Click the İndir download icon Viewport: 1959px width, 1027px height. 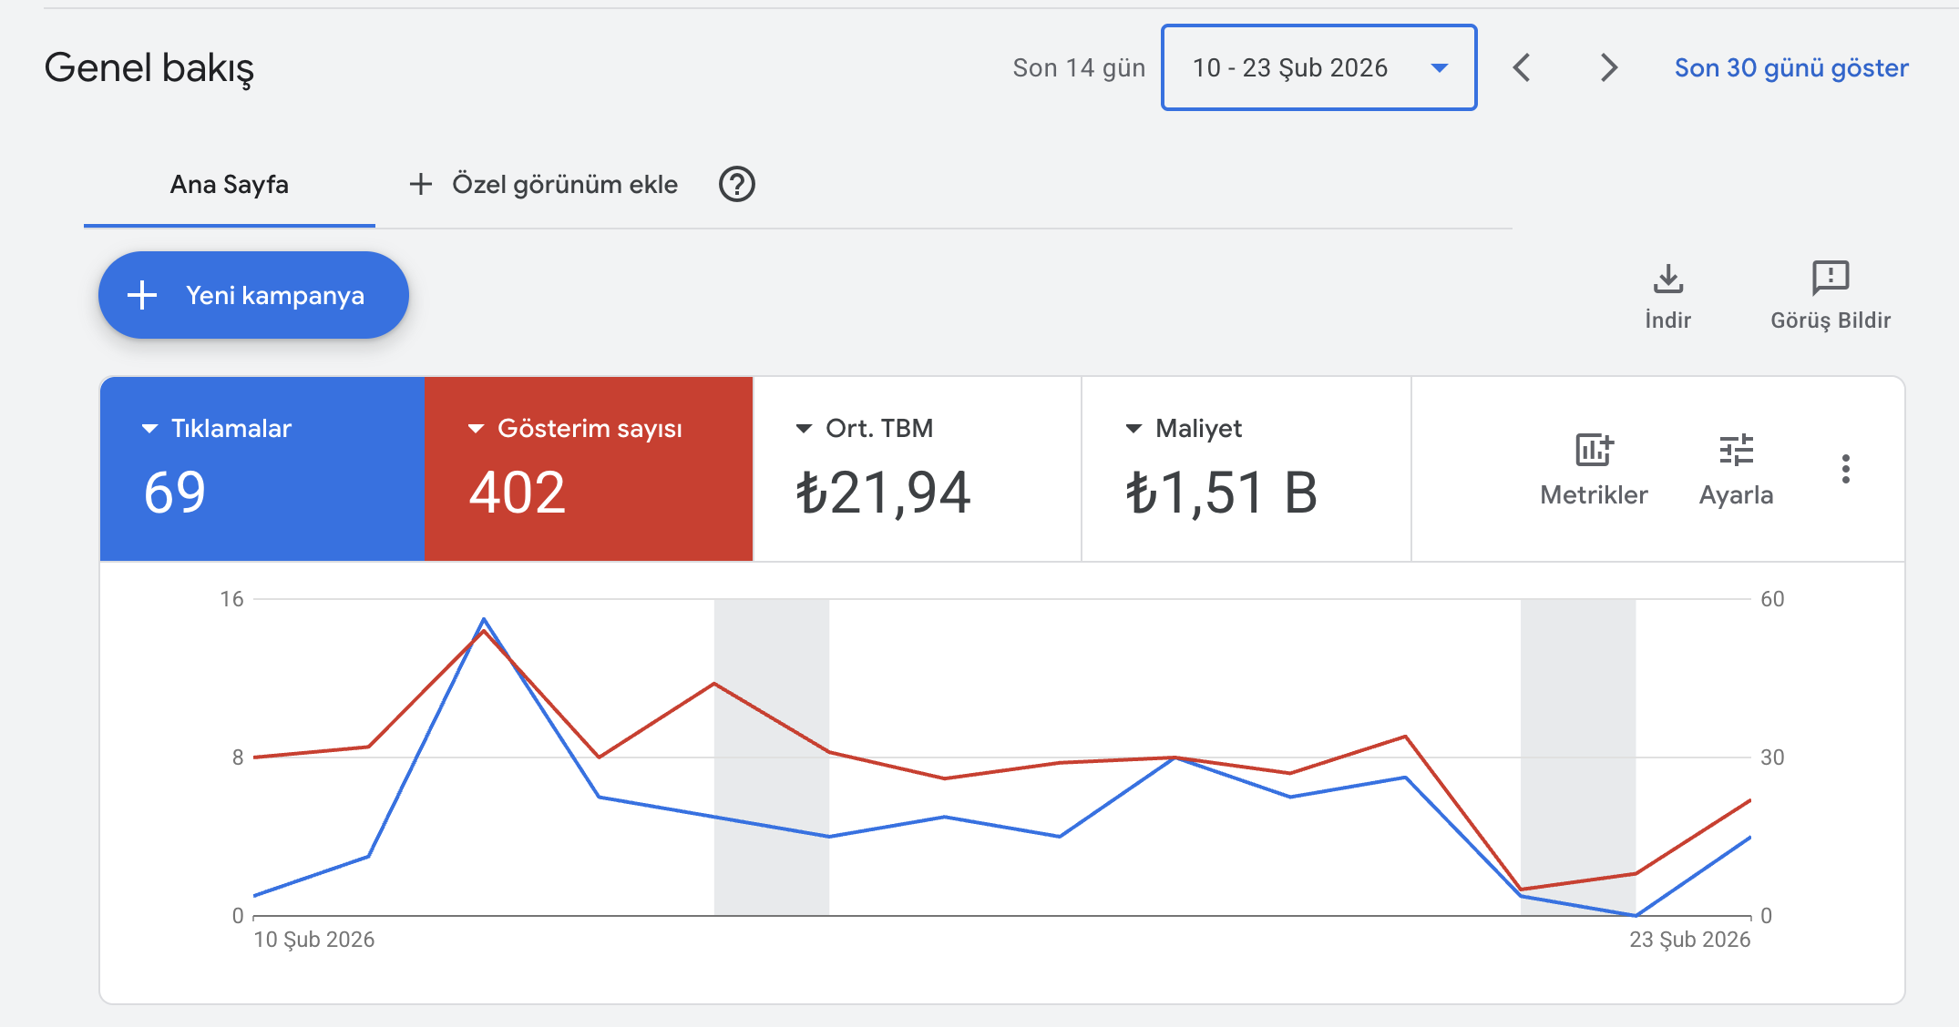tap(1667, 280)
